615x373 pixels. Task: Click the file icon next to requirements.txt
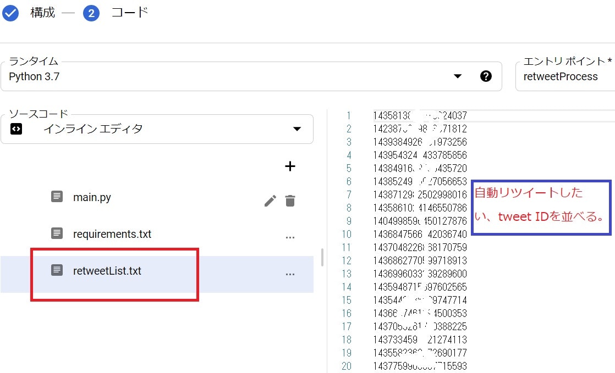click(x=57, y=233)
